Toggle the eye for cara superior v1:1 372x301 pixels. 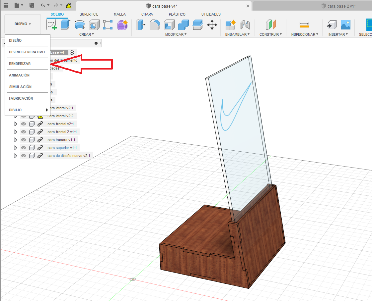click(x=24, y=148)
